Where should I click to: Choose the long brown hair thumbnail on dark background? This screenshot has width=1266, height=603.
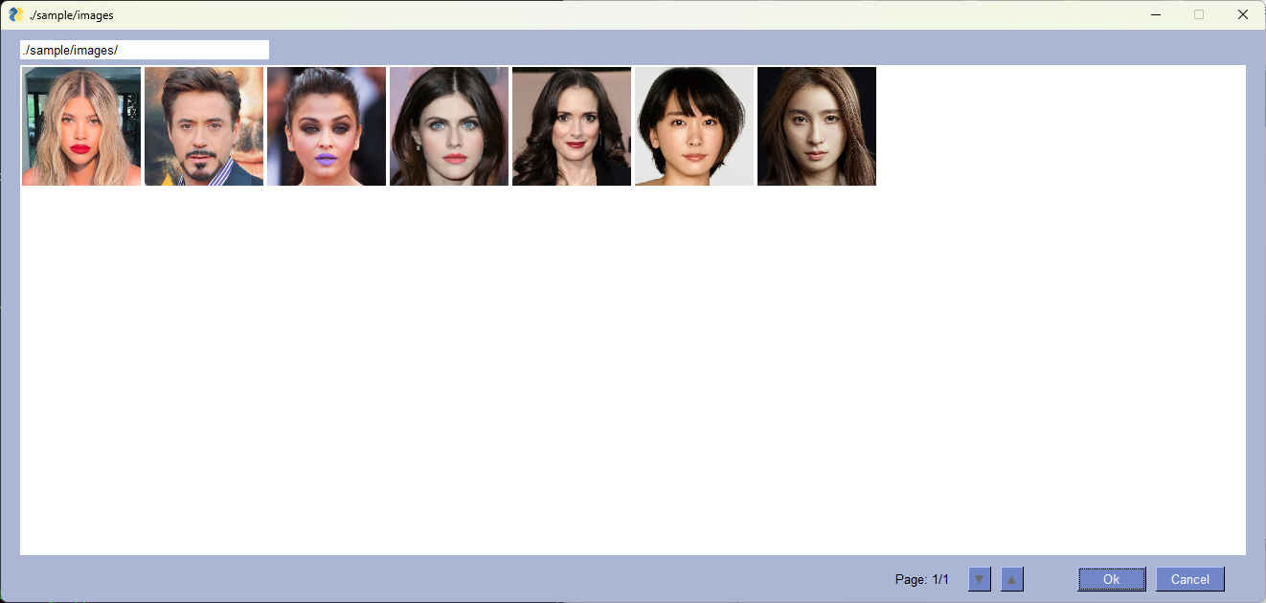click(x=817, y=126)
